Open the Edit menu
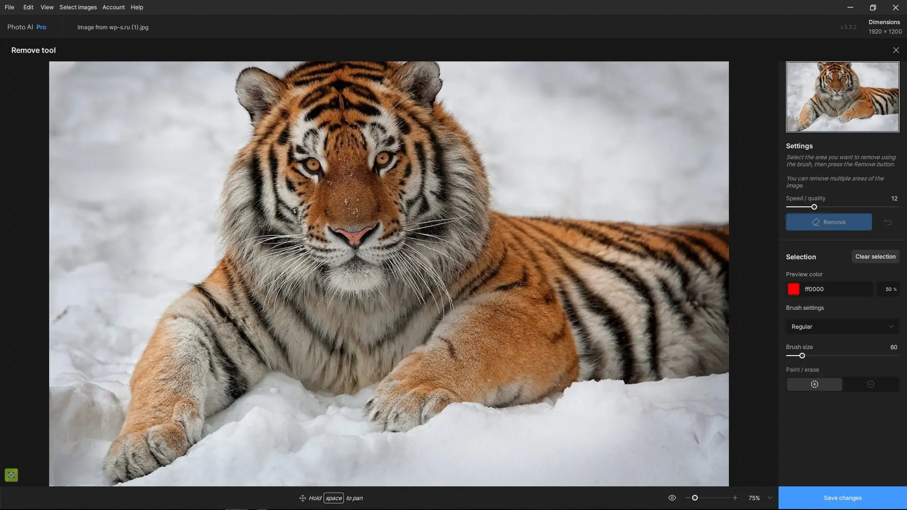 (28, 8)
